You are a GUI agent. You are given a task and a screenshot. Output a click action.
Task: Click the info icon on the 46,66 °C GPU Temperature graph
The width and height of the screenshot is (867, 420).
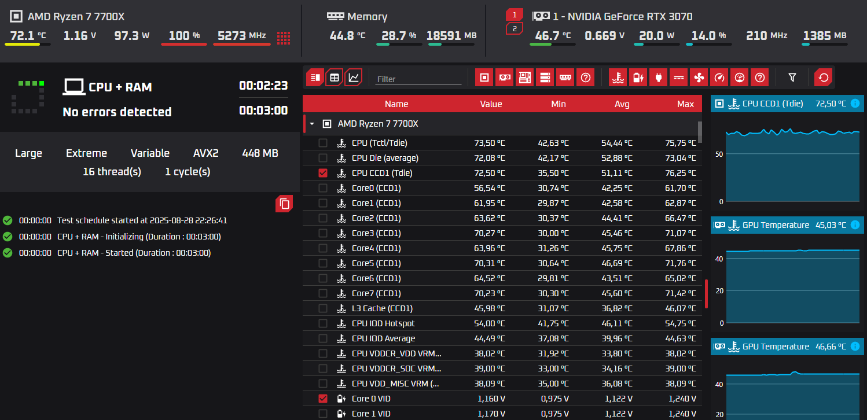click(x=855, y=347)
